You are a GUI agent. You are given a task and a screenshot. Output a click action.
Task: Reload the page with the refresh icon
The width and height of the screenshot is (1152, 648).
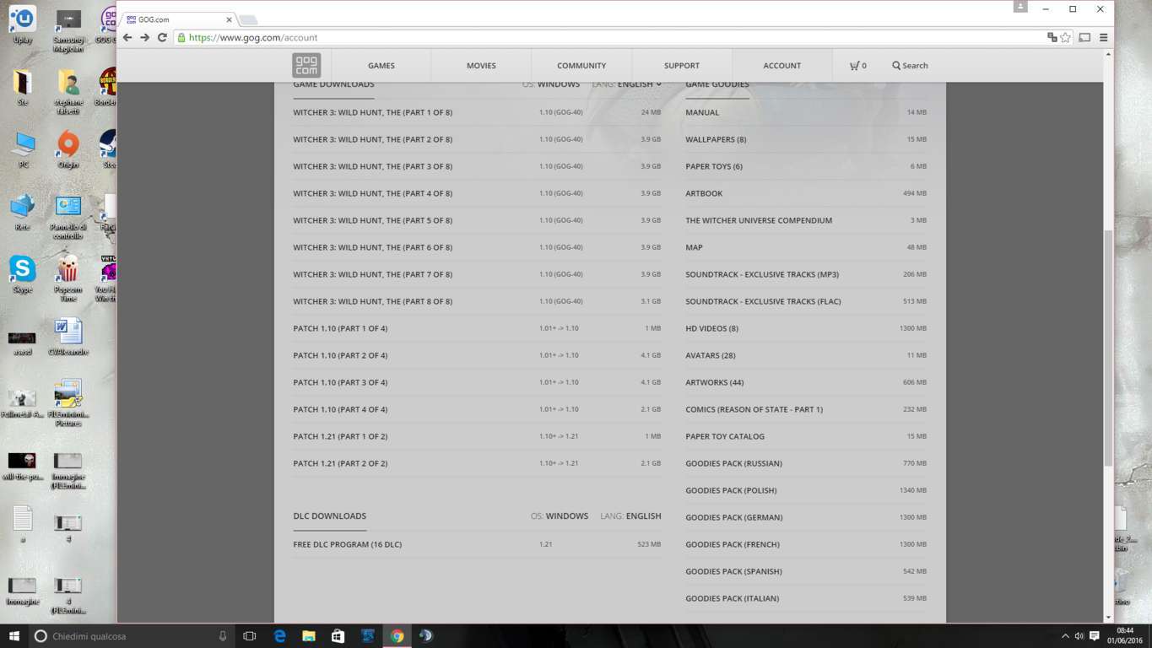tap(162, 37)
